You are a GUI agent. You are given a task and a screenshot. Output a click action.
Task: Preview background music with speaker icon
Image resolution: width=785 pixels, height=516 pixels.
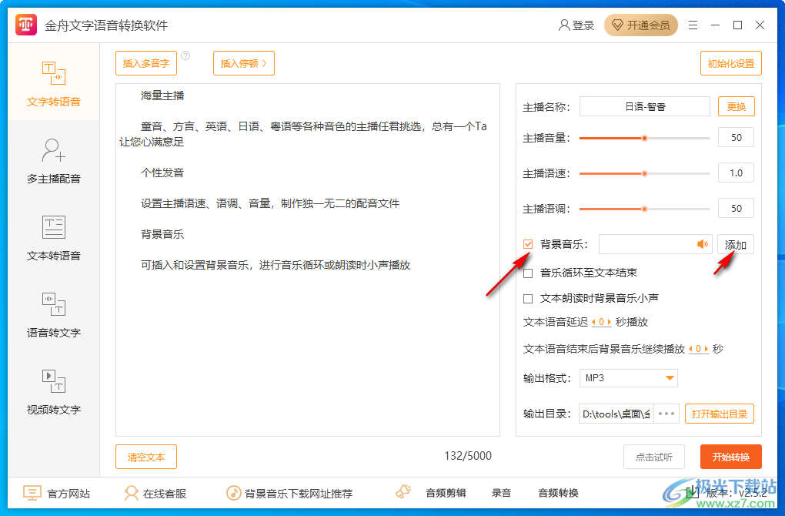click(703, 243)
